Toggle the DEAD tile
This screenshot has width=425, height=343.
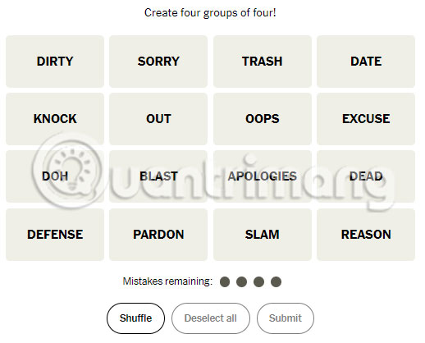click(x=366, y=176)
